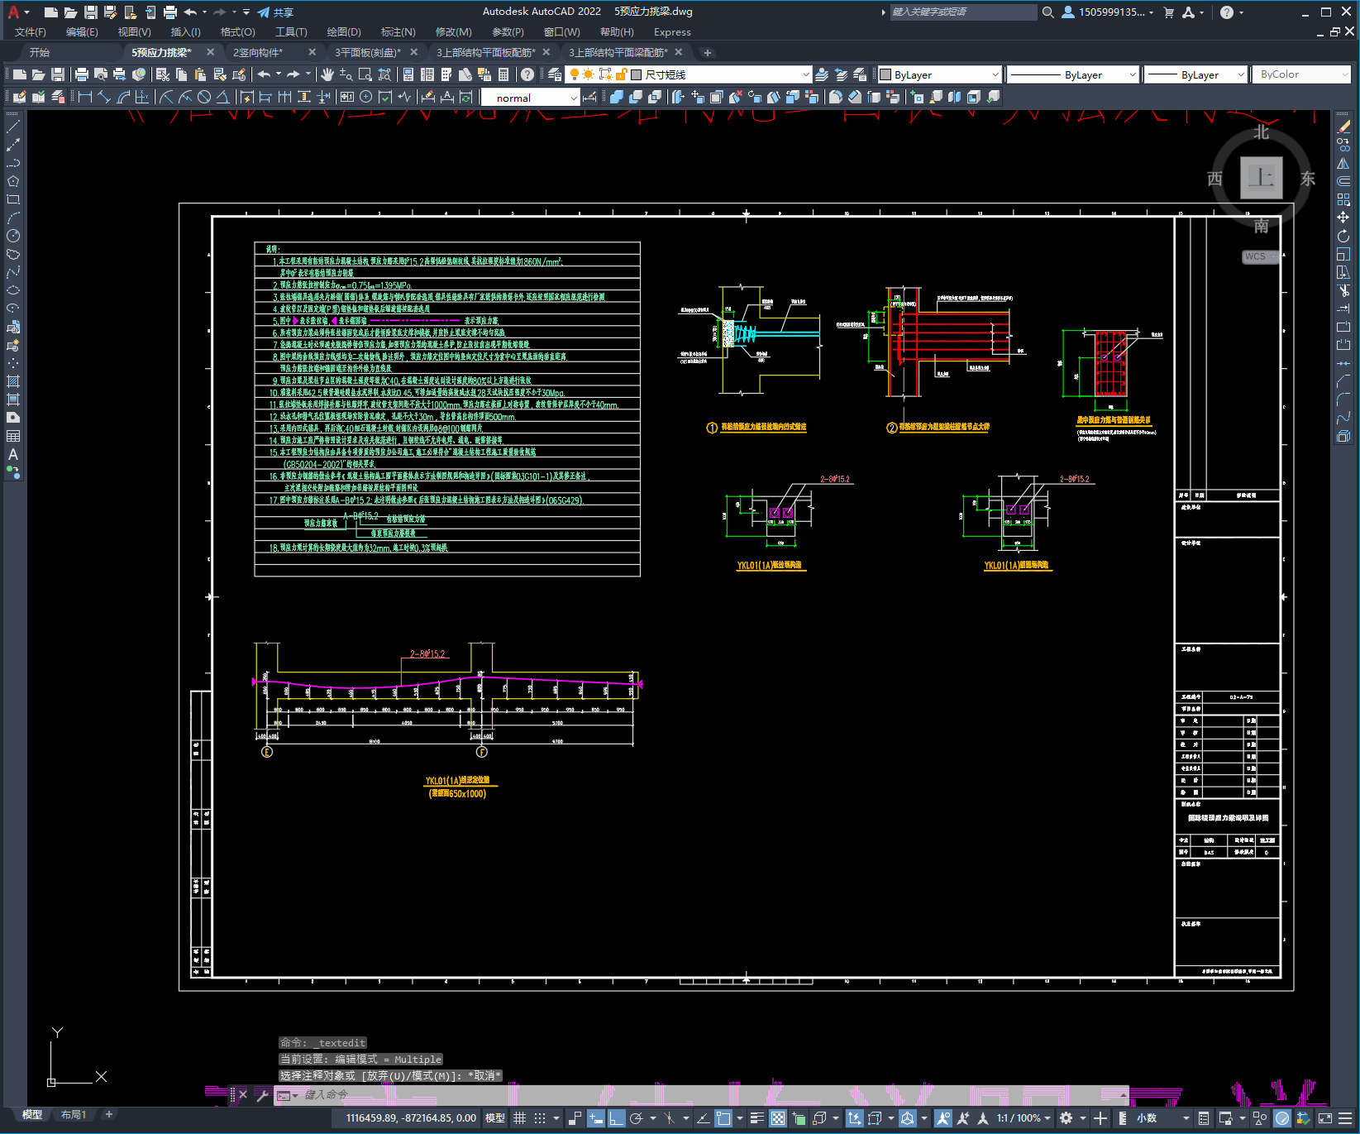Open the QuickCalc calculator icon
Viewport: 1360px width, 1134px height.
pos(503,74)
